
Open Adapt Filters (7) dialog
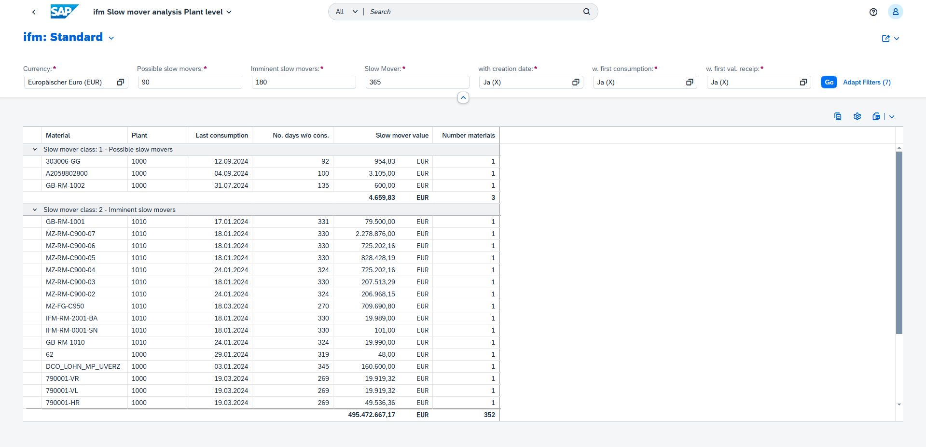click(867, 82)
